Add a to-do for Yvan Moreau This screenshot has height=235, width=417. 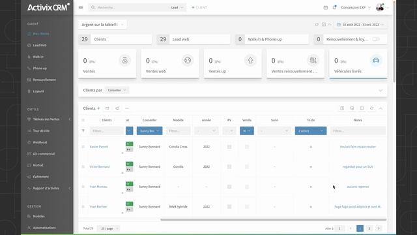coord(311,187)
